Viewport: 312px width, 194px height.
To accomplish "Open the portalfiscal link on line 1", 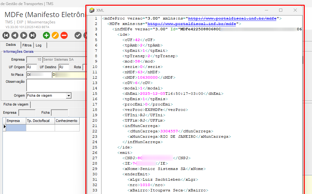I will click(x=232, y=18).
